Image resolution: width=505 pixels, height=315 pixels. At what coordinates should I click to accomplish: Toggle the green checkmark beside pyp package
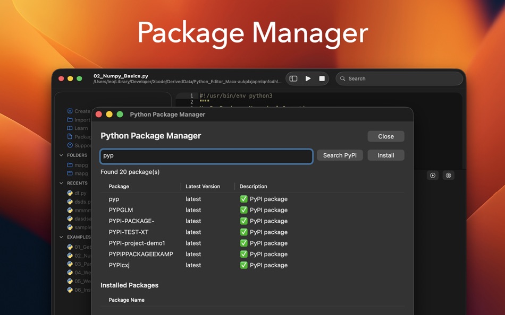click(x=243, y=199)
